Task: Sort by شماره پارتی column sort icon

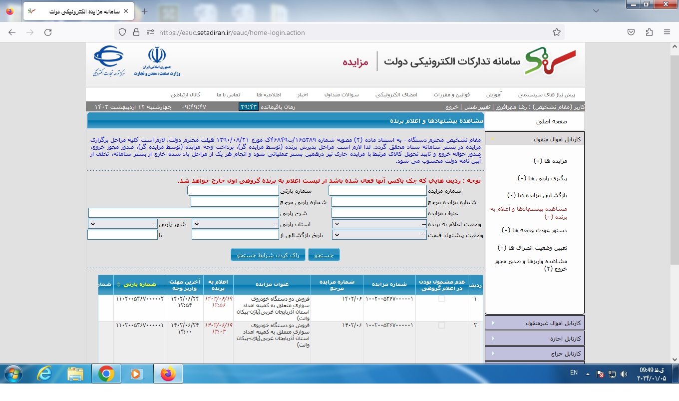Action: click(x=118, y=285)
